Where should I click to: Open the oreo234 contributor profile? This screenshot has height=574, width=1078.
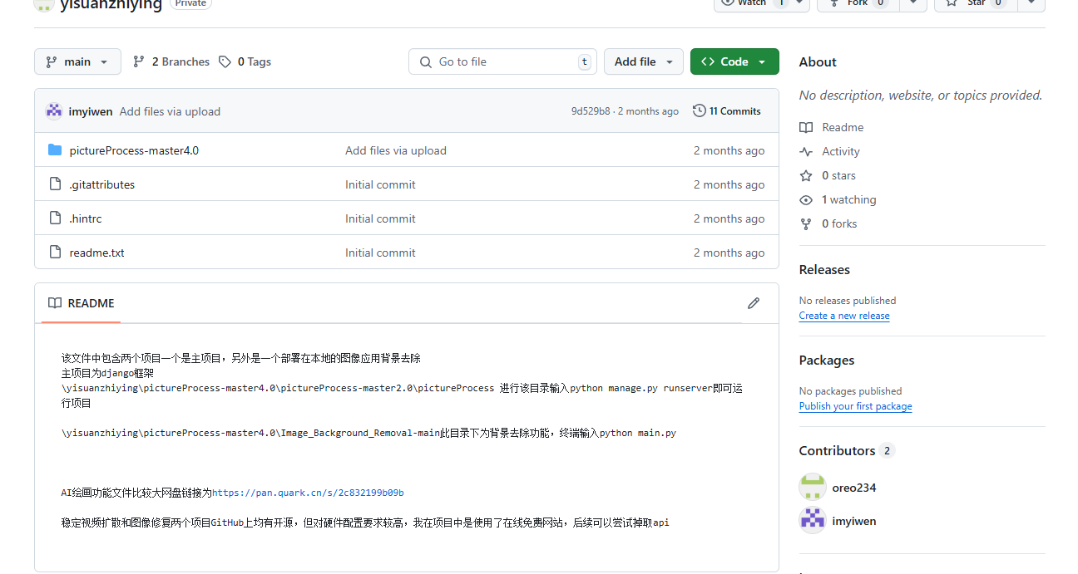[x=854, y=488]
